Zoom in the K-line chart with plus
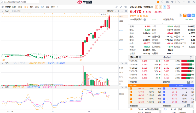 118,11
